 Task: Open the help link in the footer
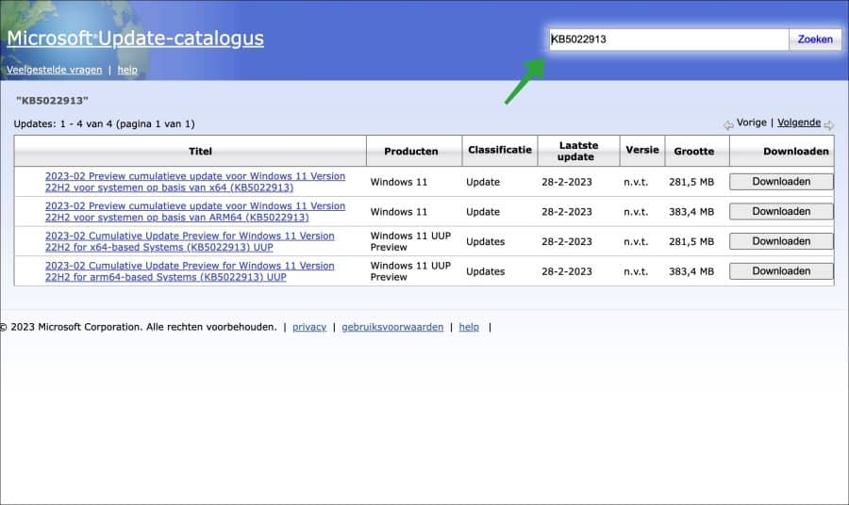click(469, 327)
